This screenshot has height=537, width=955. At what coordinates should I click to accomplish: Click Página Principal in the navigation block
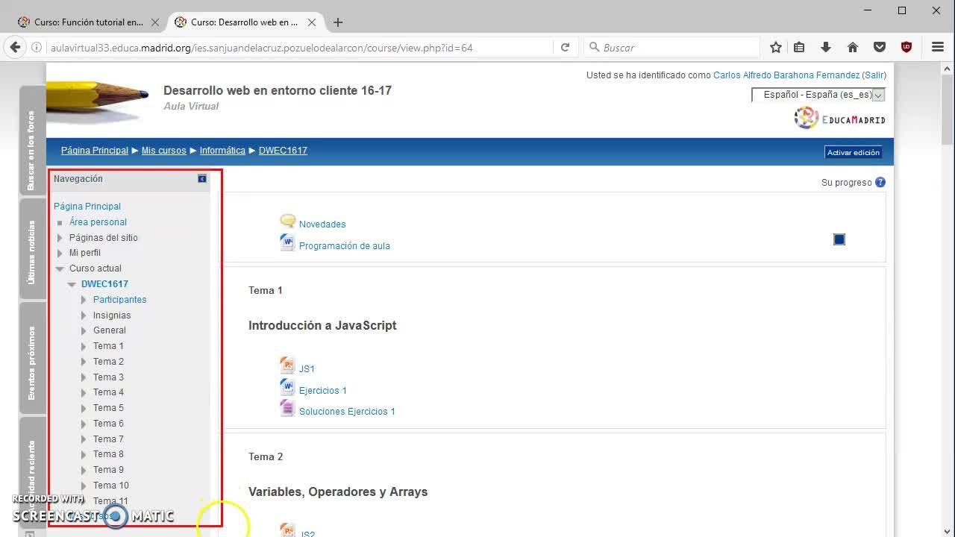coord(87,207)
